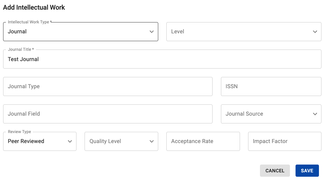Click the Journal Source chevron arrow

click(315, 114)
